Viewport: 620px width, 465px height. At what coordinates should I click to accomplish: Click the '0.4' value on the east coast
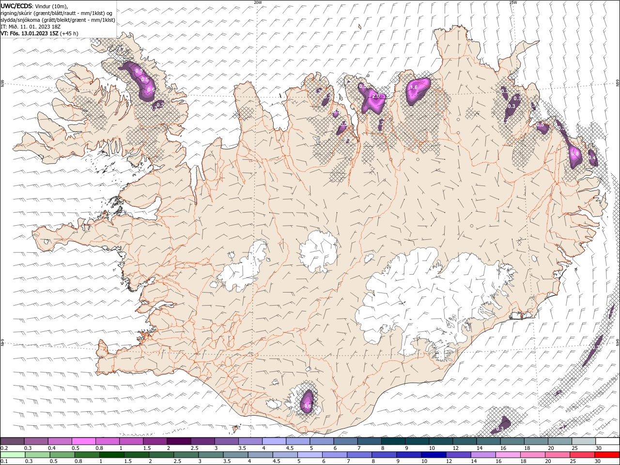pos(592,158)
